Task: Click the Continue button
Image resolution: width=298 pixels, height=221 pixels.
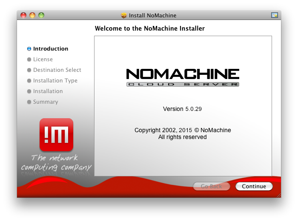Action: coord(254,186)
